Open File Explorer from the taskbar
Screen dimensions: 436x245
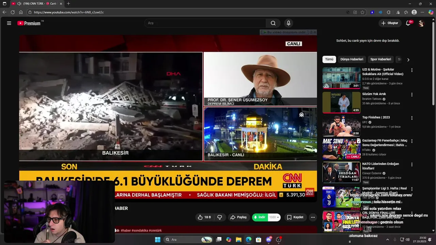point(238,240)
